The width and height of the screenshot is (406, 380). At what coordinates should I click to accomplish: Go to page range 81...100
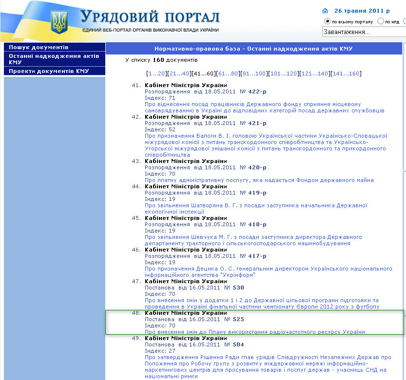coord(254,73)
